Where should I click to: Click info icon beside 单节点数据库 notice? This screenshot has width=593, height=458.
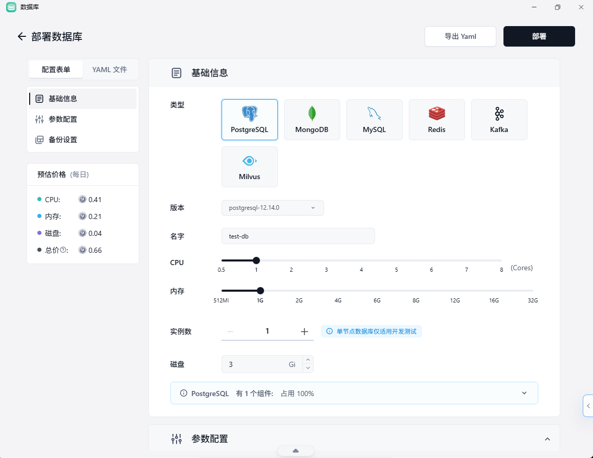coord(330,331)
